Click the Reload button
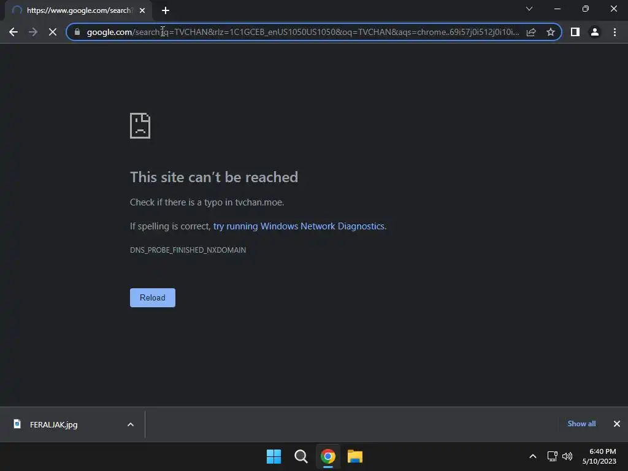 tap(153, 297)
